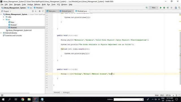Toggle read-only lock icon in status bar
The height and width of the screenshot is (102, 181).
pos(173,95)
